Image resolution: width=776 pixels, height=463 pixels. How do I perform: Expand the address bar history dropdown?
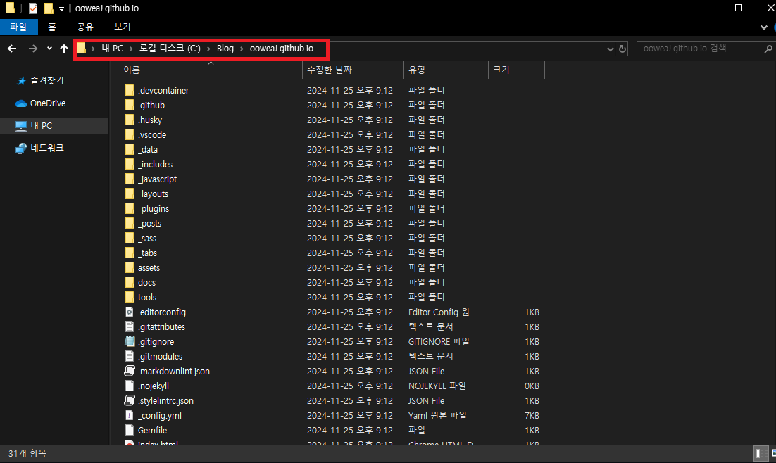(x=611, y=49)
